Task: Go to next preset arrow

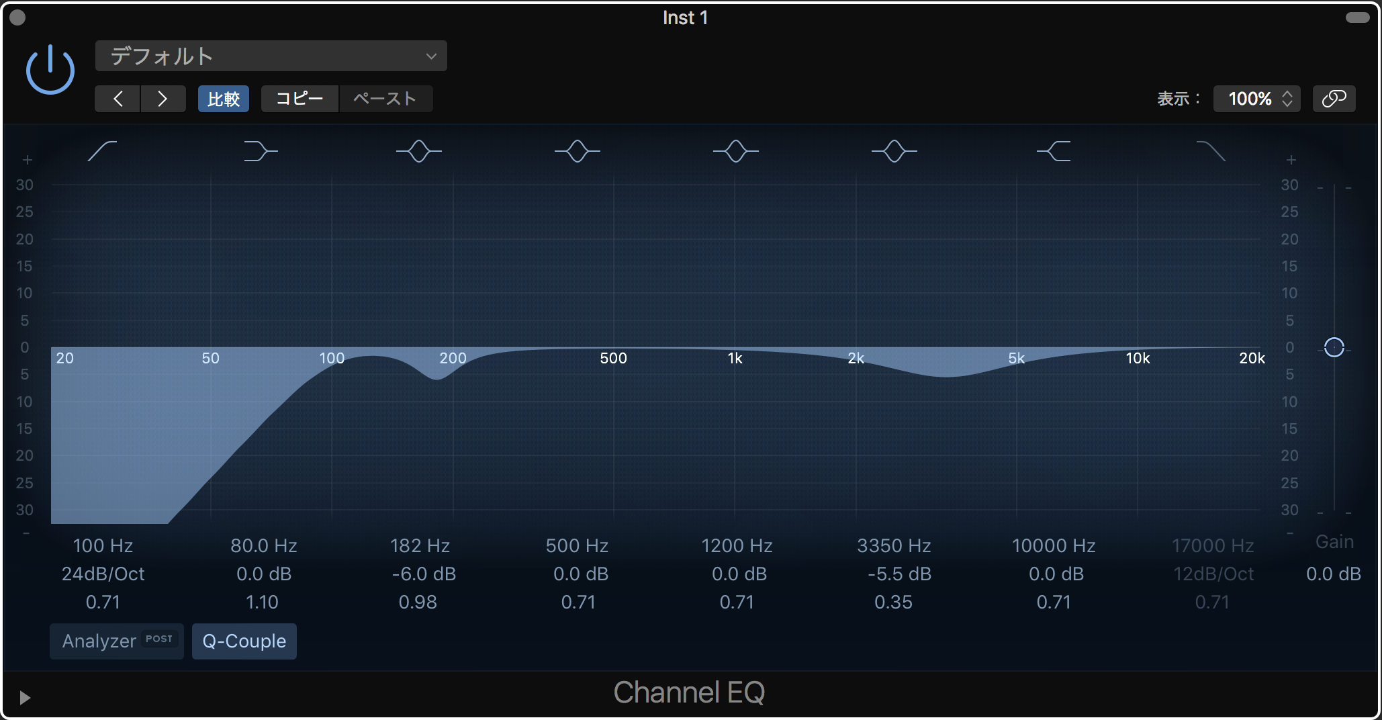Action: pyautogui.click(x=163, y=99)
